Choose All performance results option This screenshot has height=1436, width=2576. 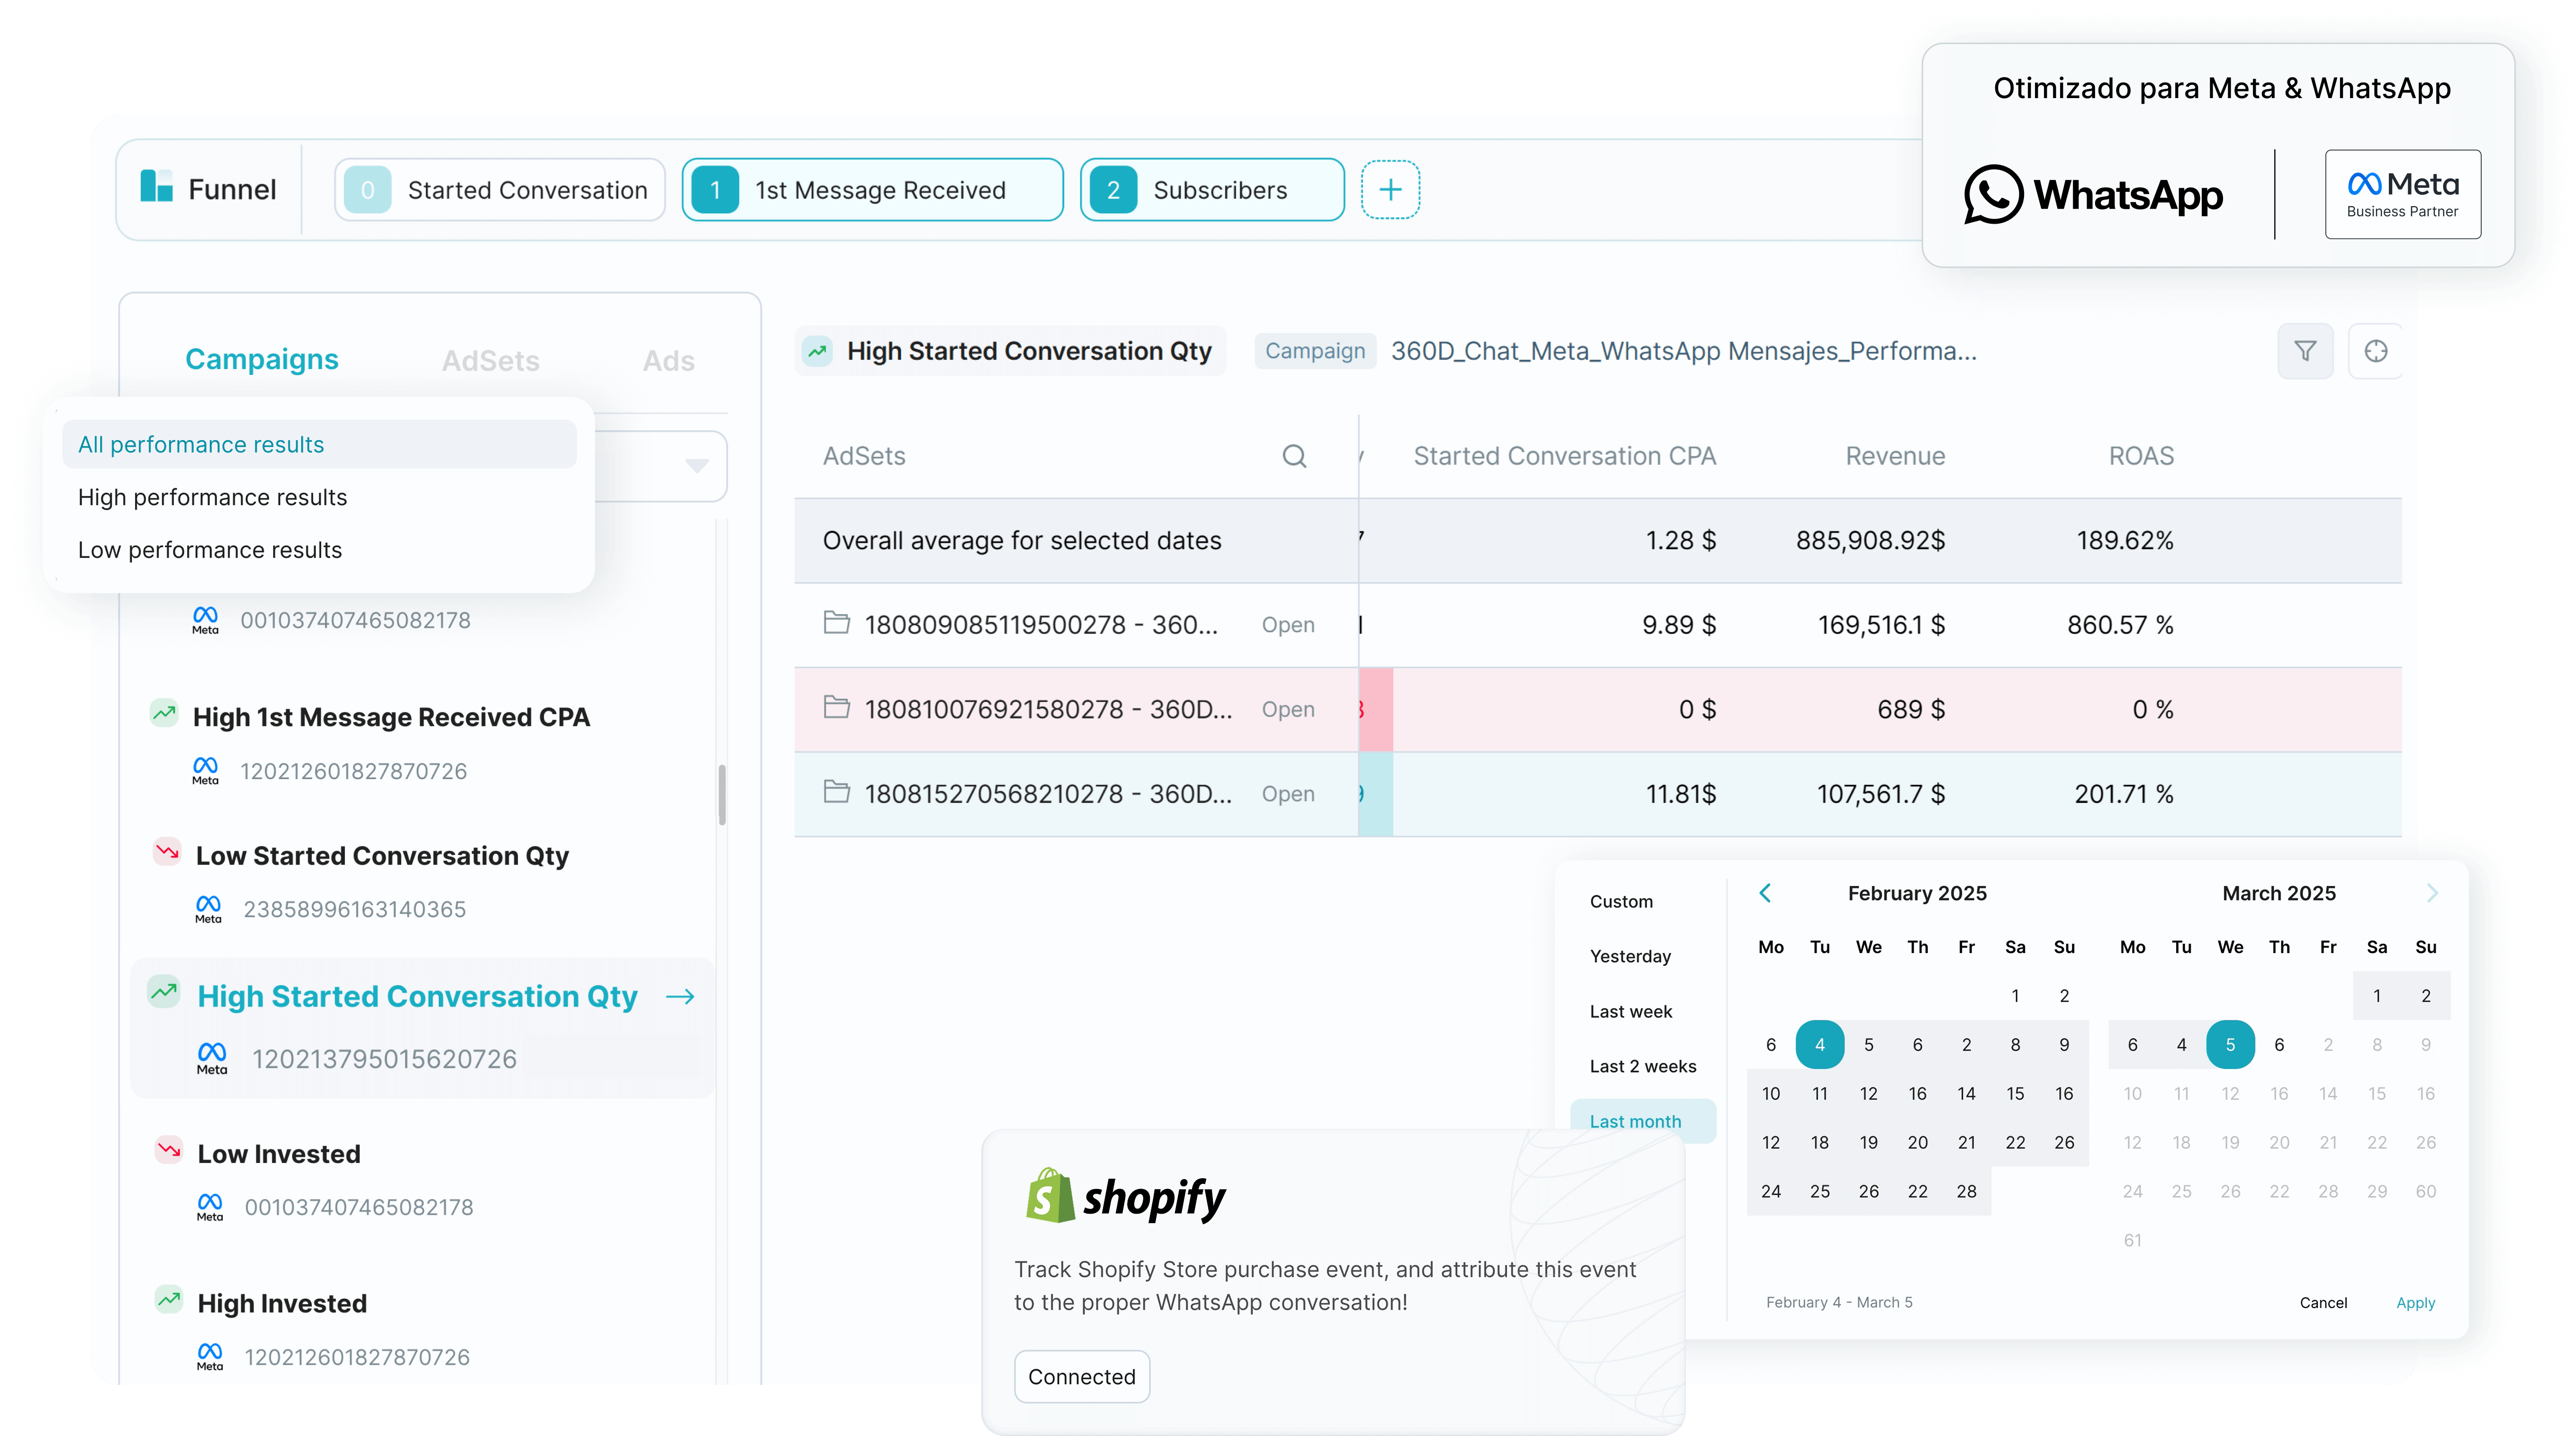click(x=320, y=444)
